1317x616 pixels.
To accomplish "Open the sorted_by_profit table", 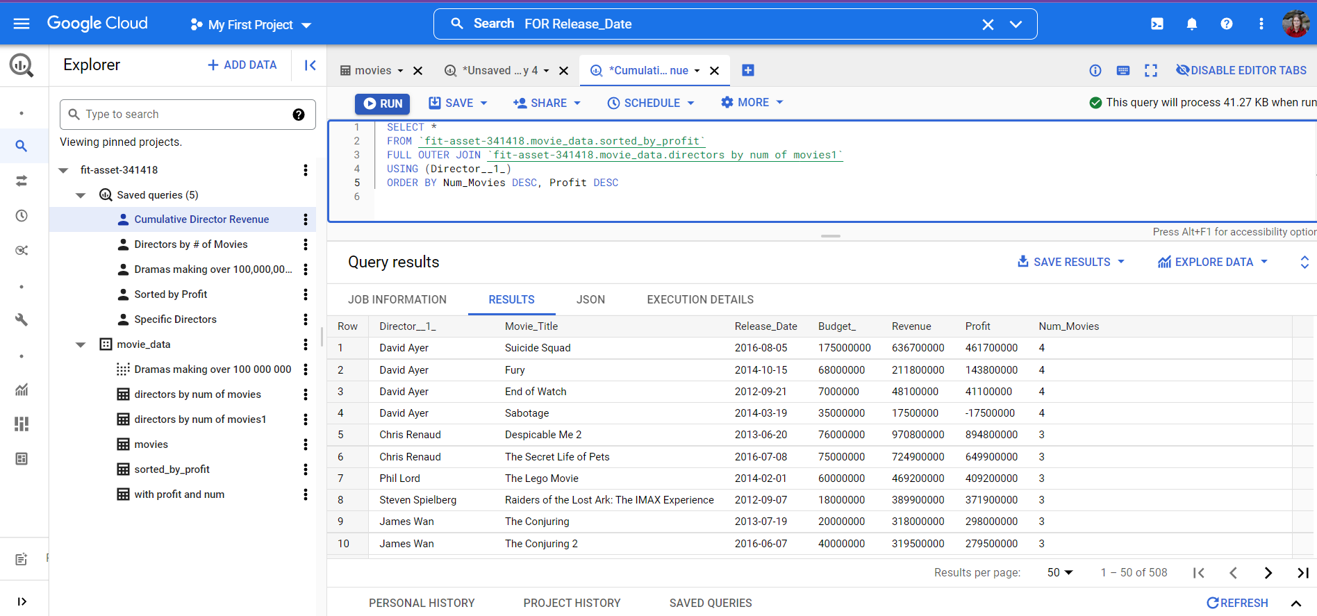I will tap(172, 469).
